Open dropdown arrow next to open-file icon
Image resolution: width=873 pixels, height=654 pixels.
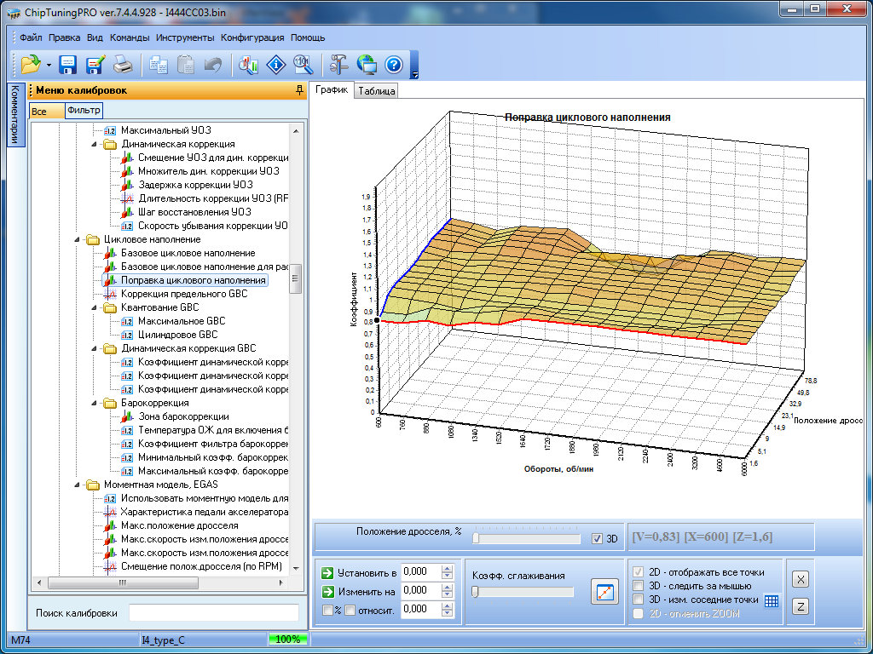point(49,65)
